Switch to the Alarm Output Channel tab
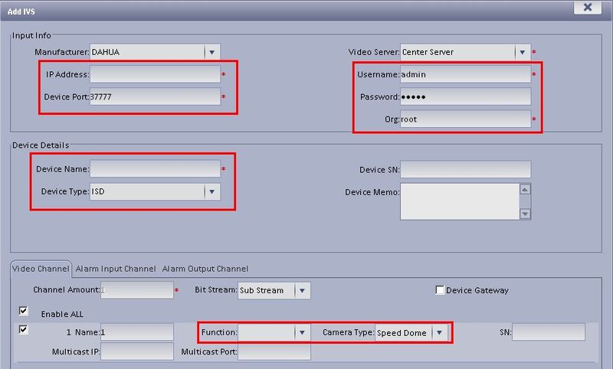 [x=205, y=269]
